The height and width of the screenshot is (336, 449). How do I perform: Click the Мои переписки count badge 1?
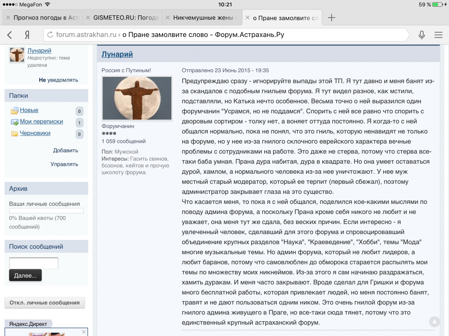[x=79, y=122]
